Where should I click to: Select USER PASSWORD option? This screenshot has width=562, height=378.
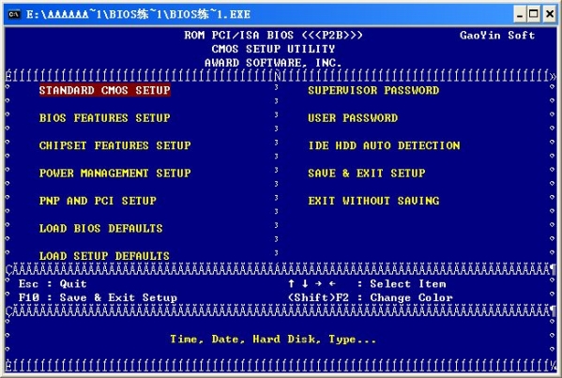(353, 118)
